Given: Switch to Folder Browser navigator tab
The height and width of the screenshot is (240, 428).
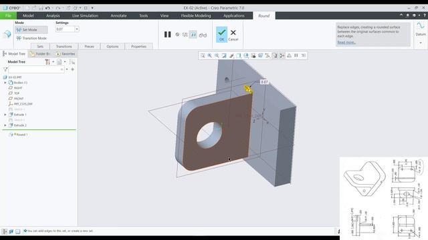Looking at the screenshot, I should point(40,54).
